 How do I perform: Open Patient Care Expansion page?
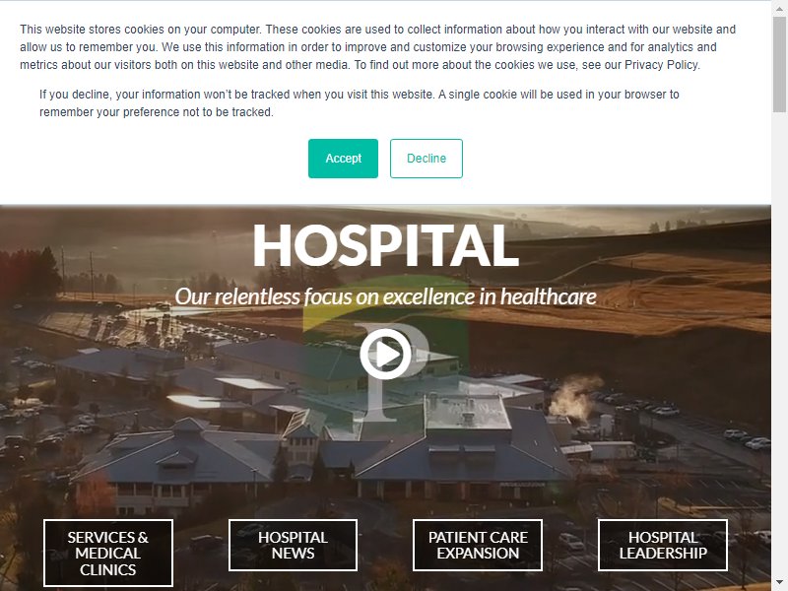point(478,546)
